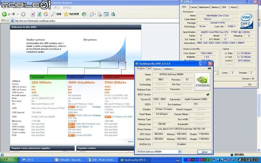Click the Change link beside NVIDIA GeForce GTX
The image size is (261, 163).
coord(96,115)
